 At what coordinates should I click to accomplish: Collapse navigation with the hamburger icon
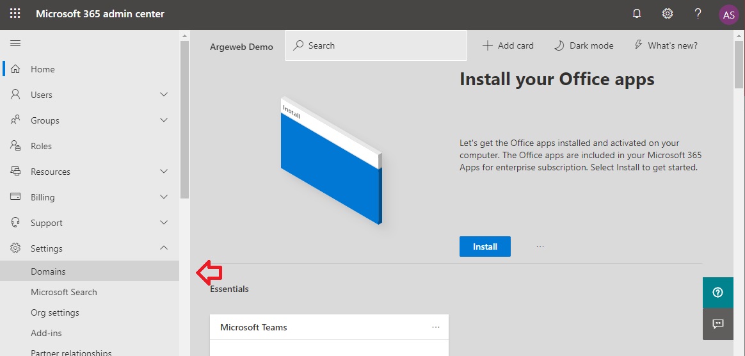[15, 44]
